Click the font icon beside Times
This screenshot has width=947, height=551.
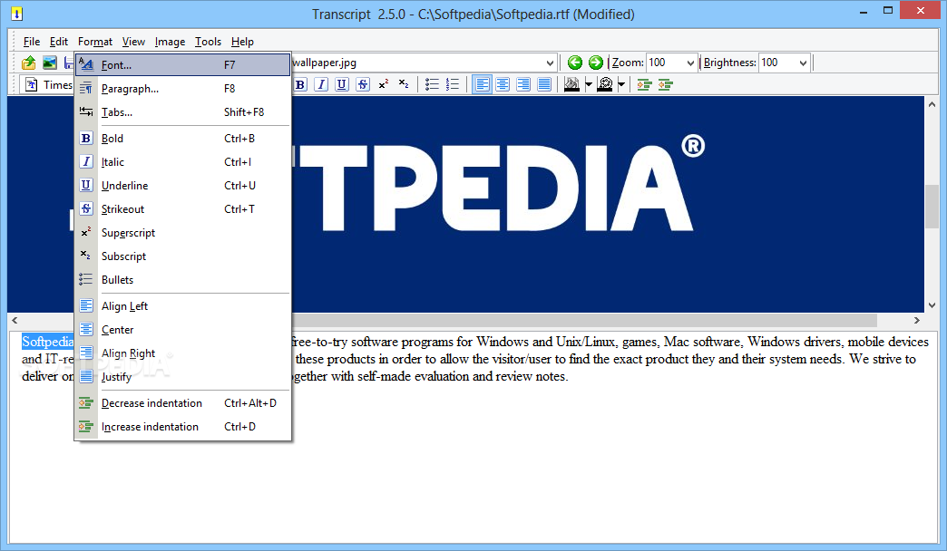pyautogui.click(x=32, y=85)
